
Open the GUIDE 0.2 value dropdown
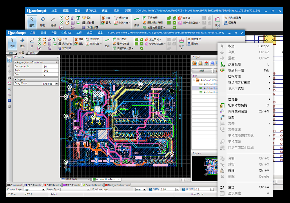click(x=212, y=189)
